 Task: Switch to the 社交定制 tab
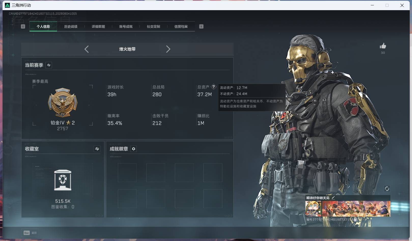tap(153, 26)
